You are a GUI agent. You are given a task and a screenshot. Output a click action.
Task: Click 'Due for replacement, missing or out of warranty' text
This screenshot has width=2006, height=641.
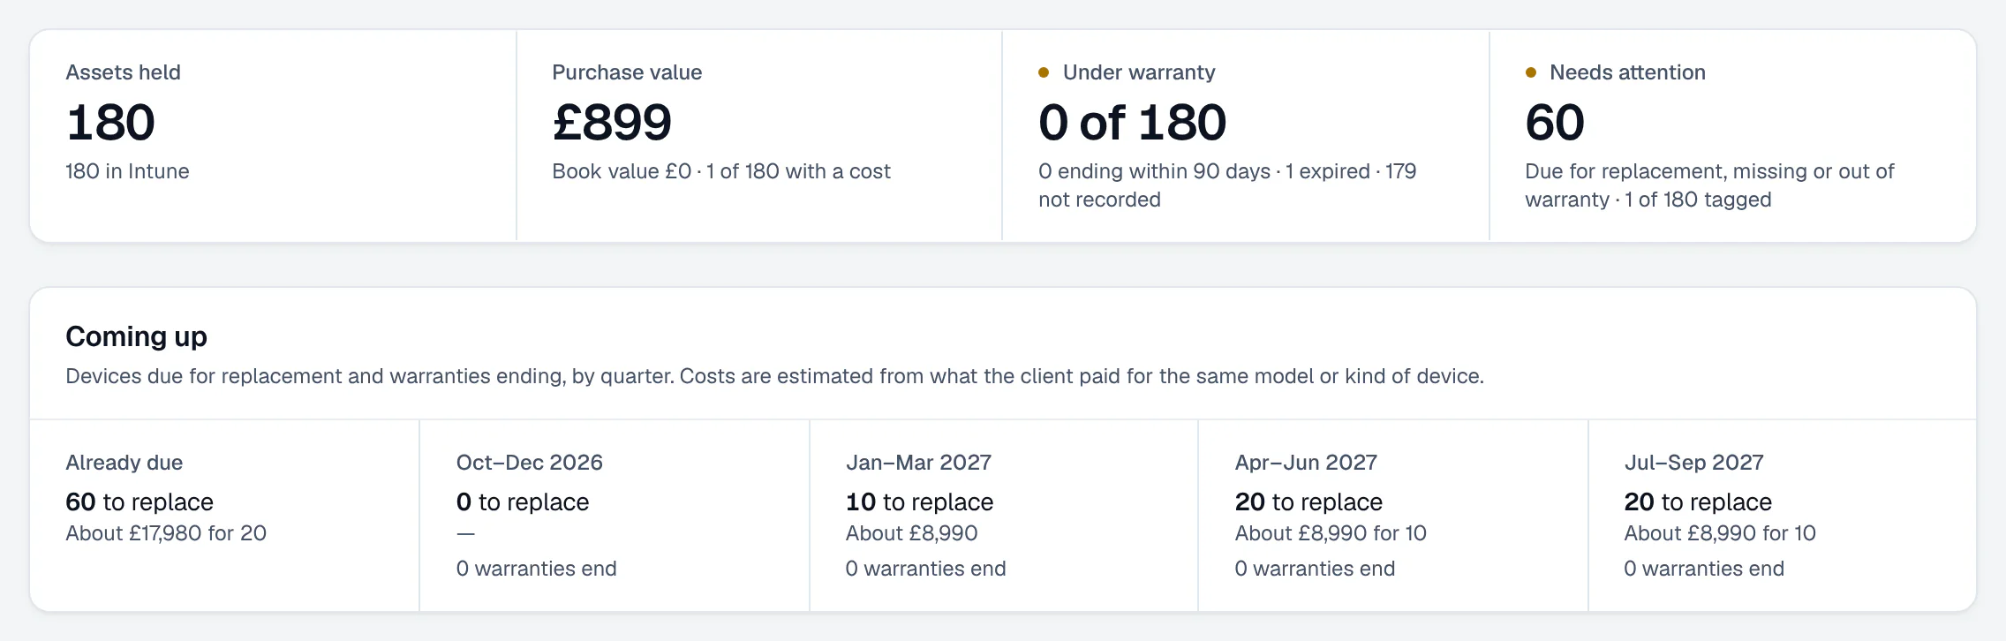point(1709,185)
